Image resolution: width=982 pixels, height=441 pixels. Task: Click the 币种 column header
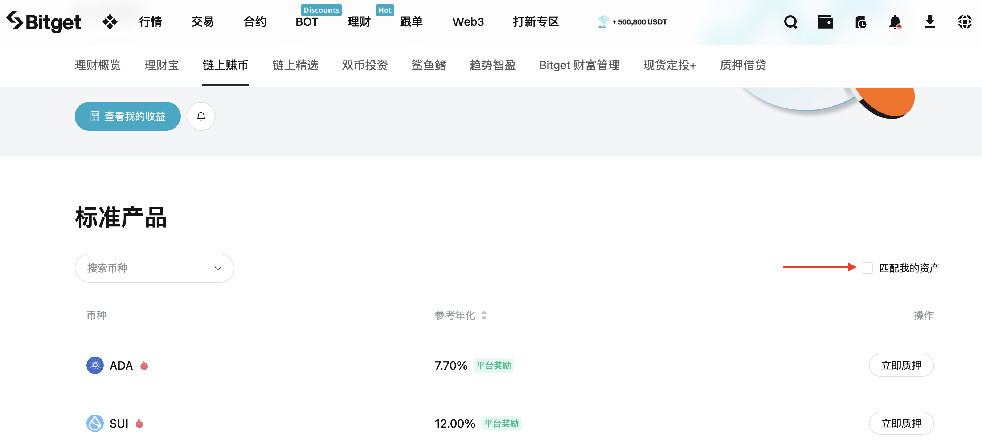pos(97,315)
